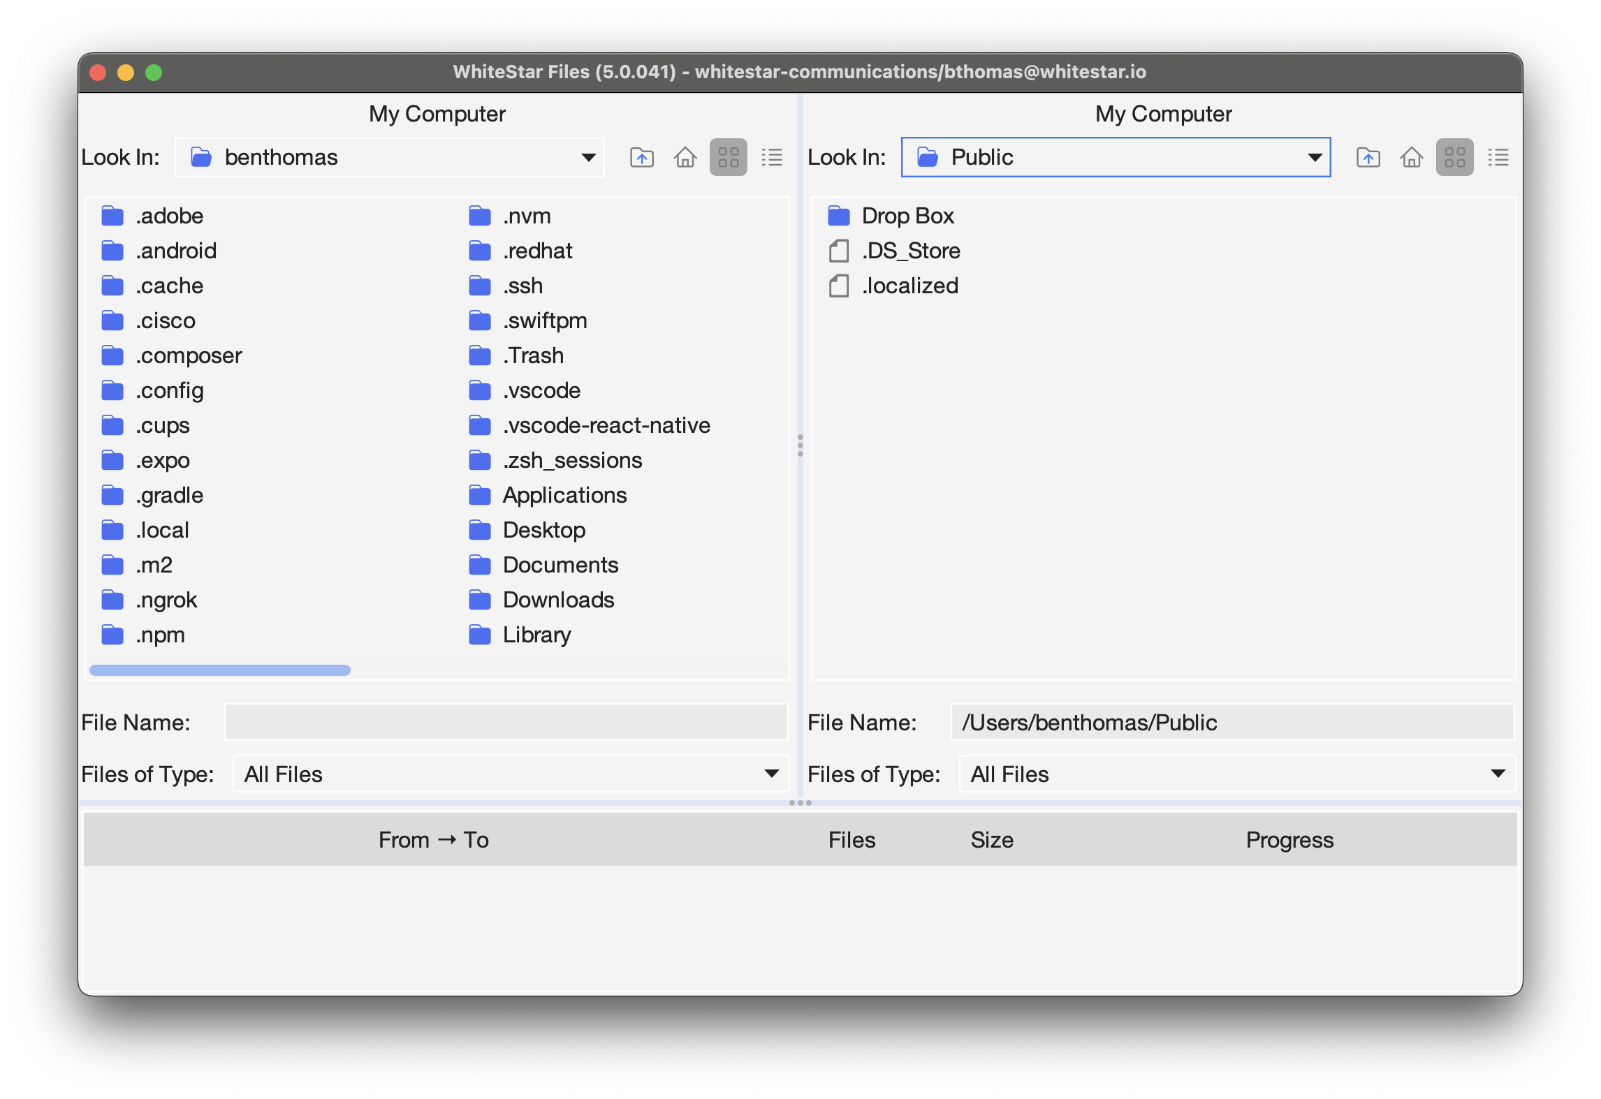Select the .m2 folder

[x=137, y=565]
